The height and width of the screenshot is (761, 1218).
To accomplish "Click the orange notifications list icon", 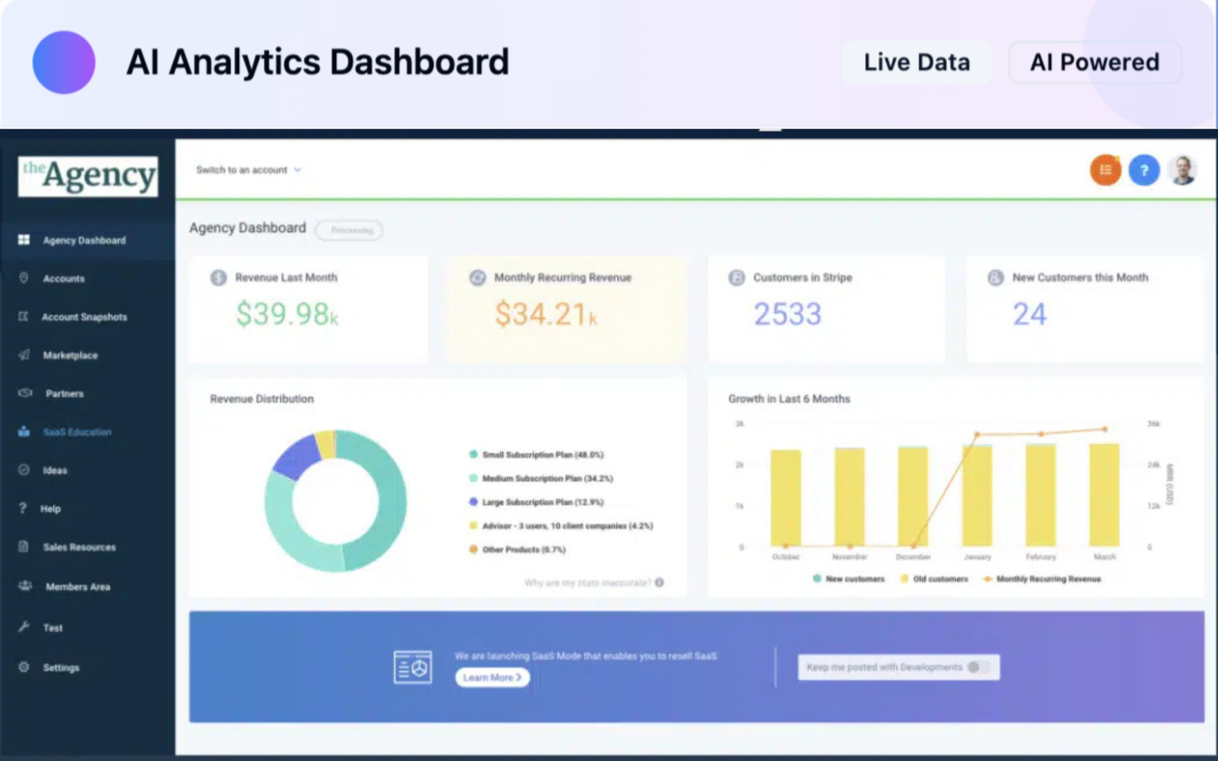I will tap(1105, 170).
